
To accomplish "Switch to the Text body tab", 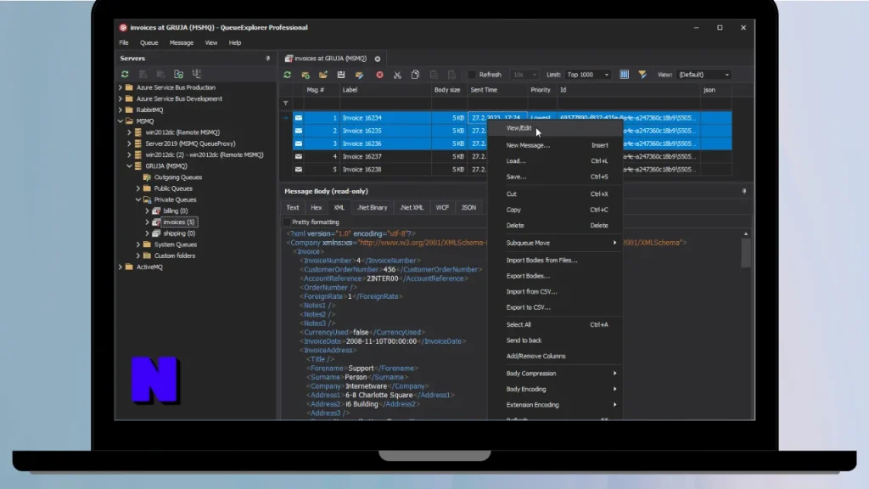I will tap(293, 207).
